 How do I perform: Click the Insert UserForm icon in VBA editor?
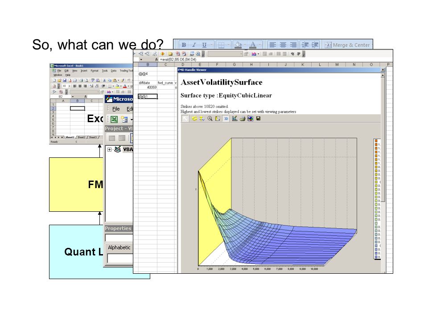(x=125, y=119)
